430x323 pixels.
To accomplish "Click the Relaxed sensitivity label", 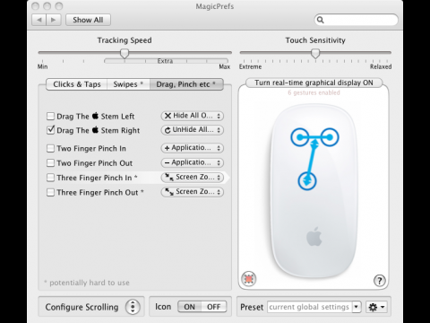I will pos(381,66).
